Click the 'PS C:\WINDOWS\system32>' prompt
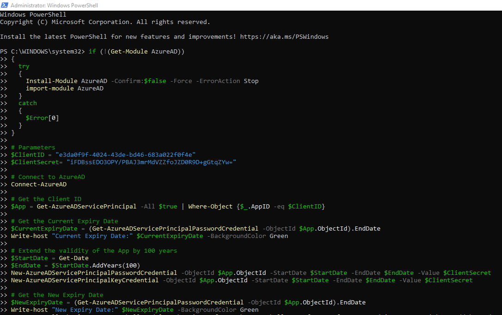502x315 pixels. [42, 52]
